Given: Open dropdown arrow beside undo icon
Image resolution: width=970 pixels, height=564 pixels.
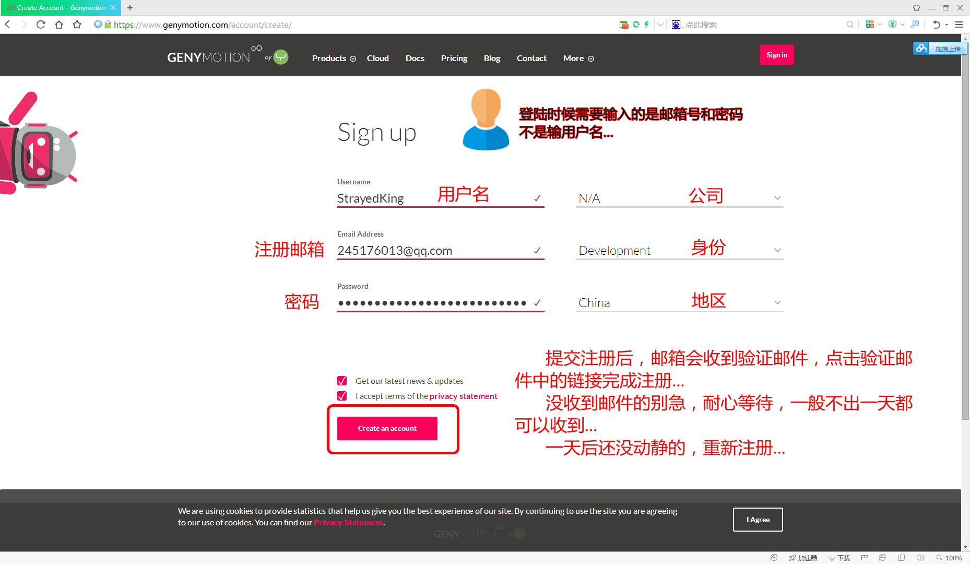Looking at the screenshot, I should 947,25.
